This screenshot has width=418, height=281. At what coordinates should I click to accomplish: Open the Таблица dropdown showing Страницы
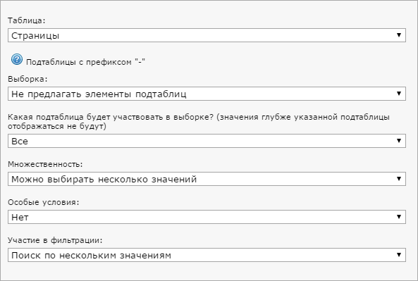[207, 35]
